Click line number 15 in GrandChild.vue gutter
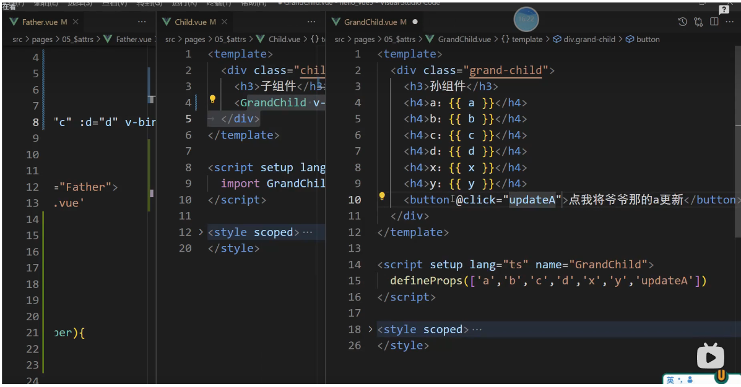The width and height of the screenshot is (741, 387). [x=355, y=281]
